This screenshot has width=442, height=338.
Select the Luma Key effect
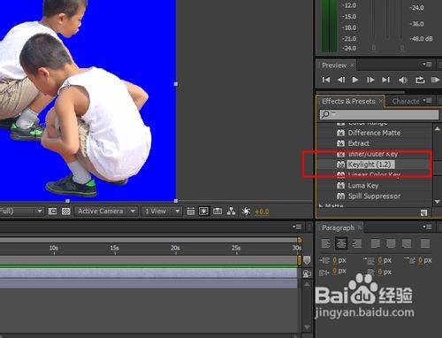[363, 186]
